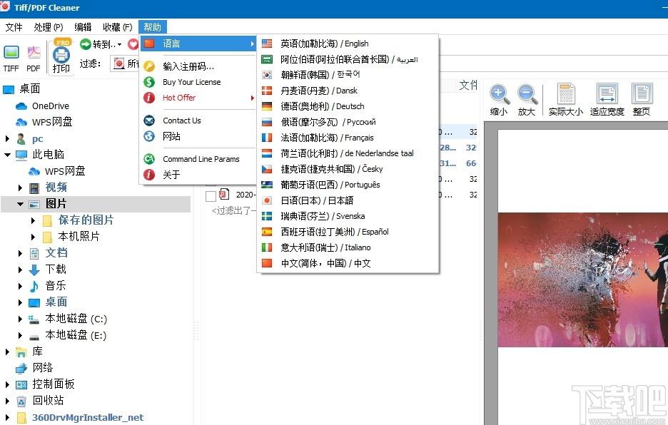Image resolution: width=668 pixels, height=425 pixels.
Task: Click Buy Your License menu entry
Action: [199, 82]
